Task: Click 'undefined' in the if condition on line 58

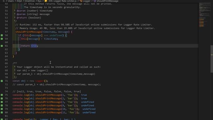Action: (56, 35)
